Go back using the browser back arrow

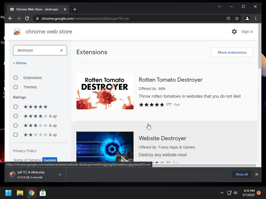click(x=10, y=18)
